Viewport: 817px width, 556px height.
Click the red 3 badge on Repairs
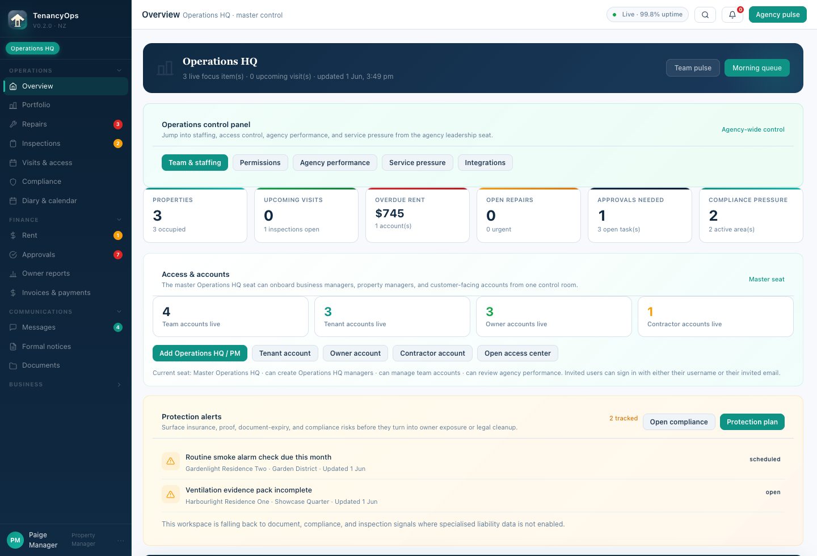118,124
